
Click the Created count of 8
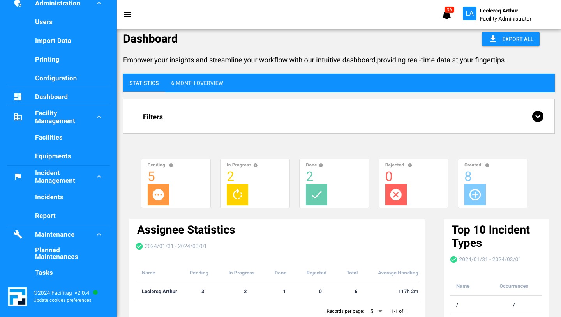click(x=468, y=177)
